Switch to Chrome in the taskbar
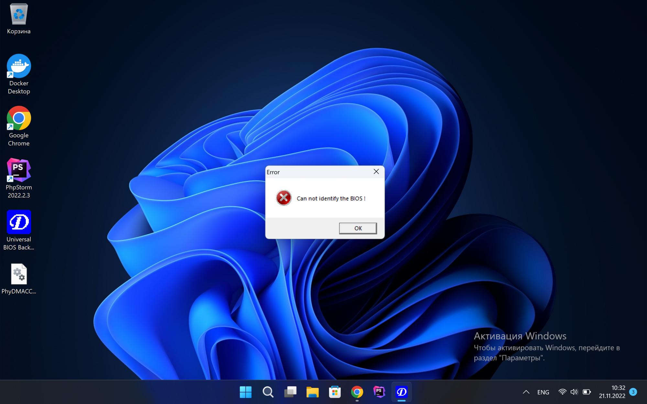This screenshot has height=404, width=647. pyautogui.click(x=357, y=392)
